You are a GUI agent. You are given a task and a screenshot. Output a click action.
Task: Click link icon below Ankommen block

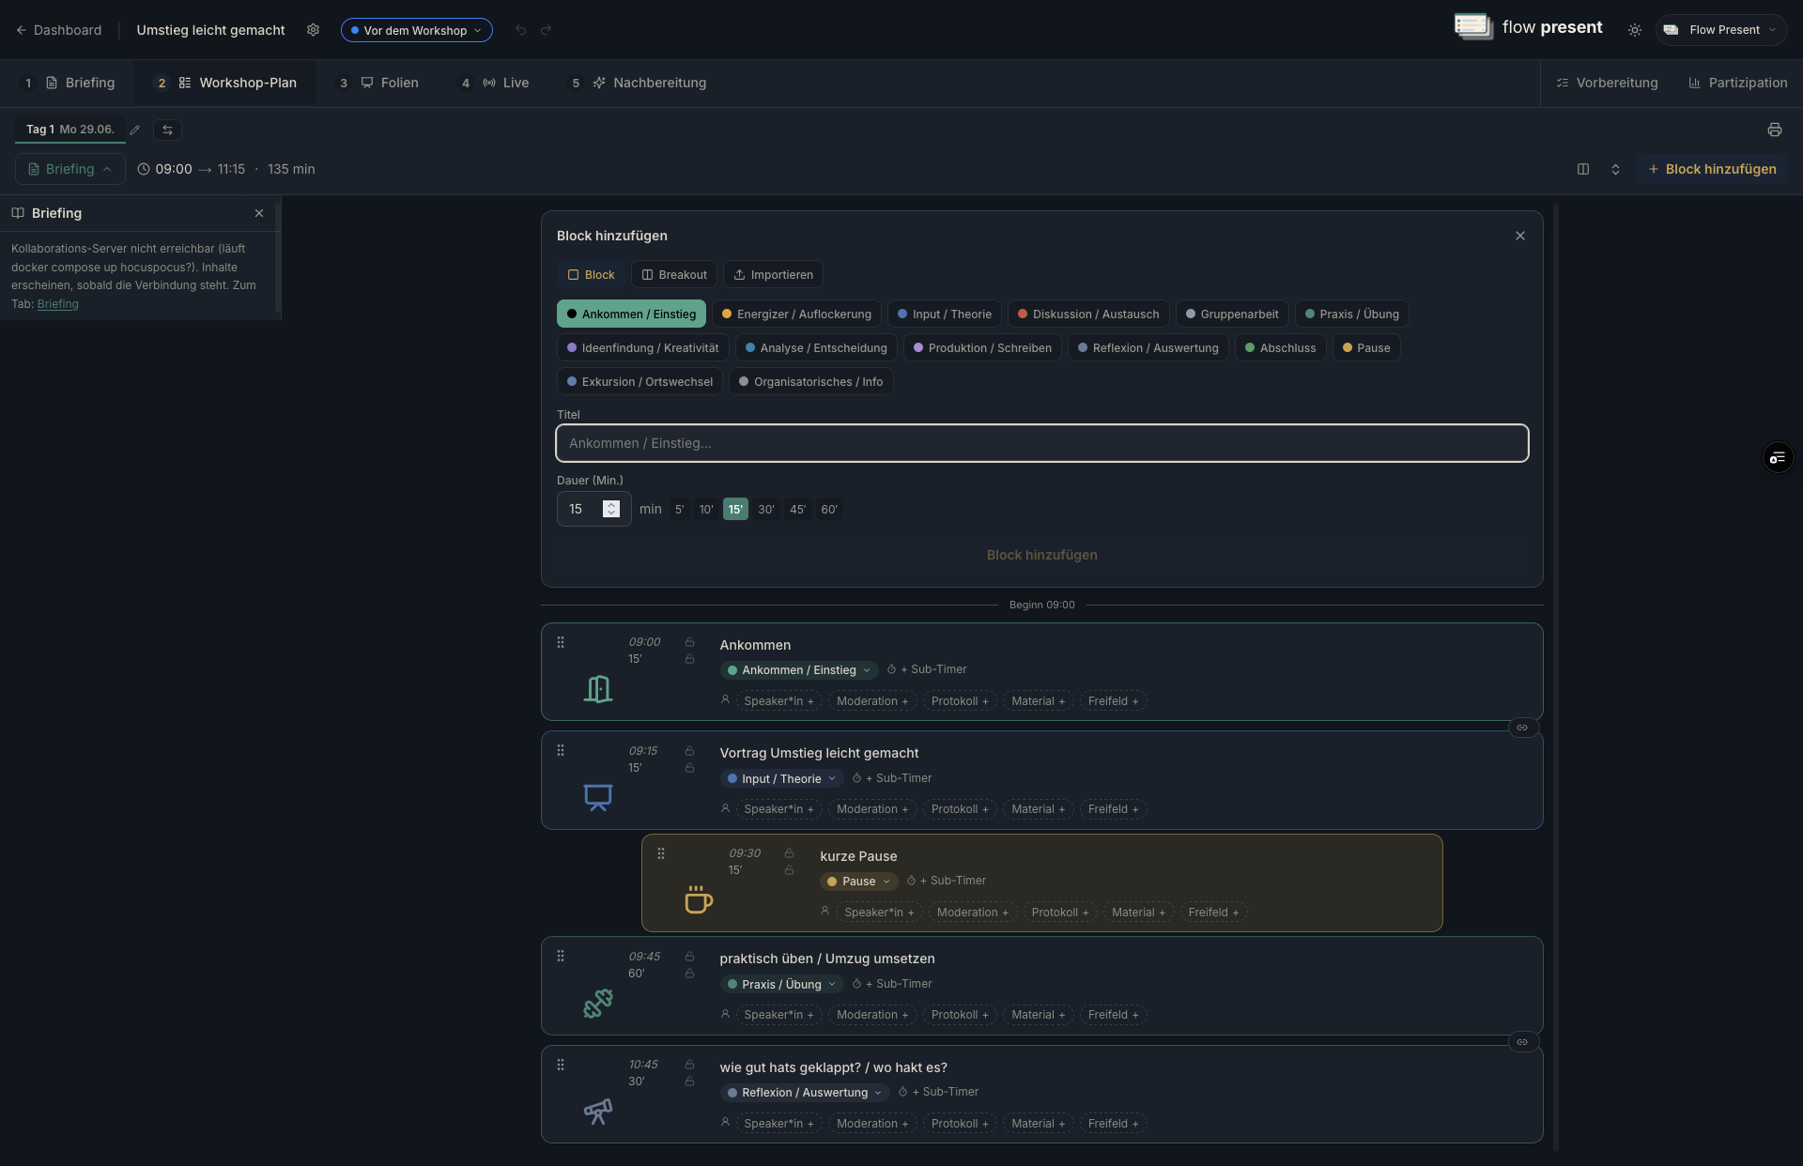pyautogui.click(x=1522, y=728)
